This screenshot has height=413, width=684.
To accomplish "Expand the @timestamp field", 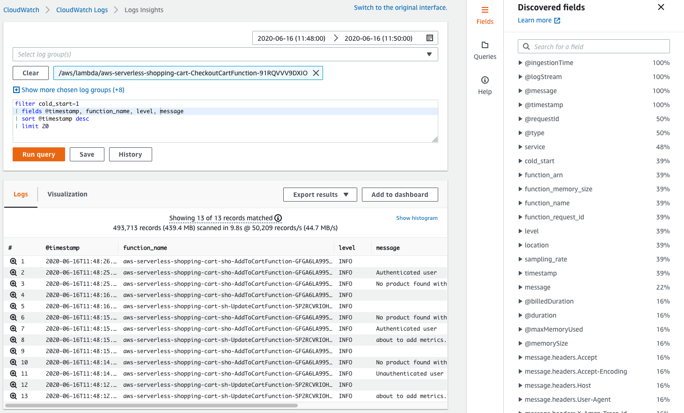I will coord(520,105).
